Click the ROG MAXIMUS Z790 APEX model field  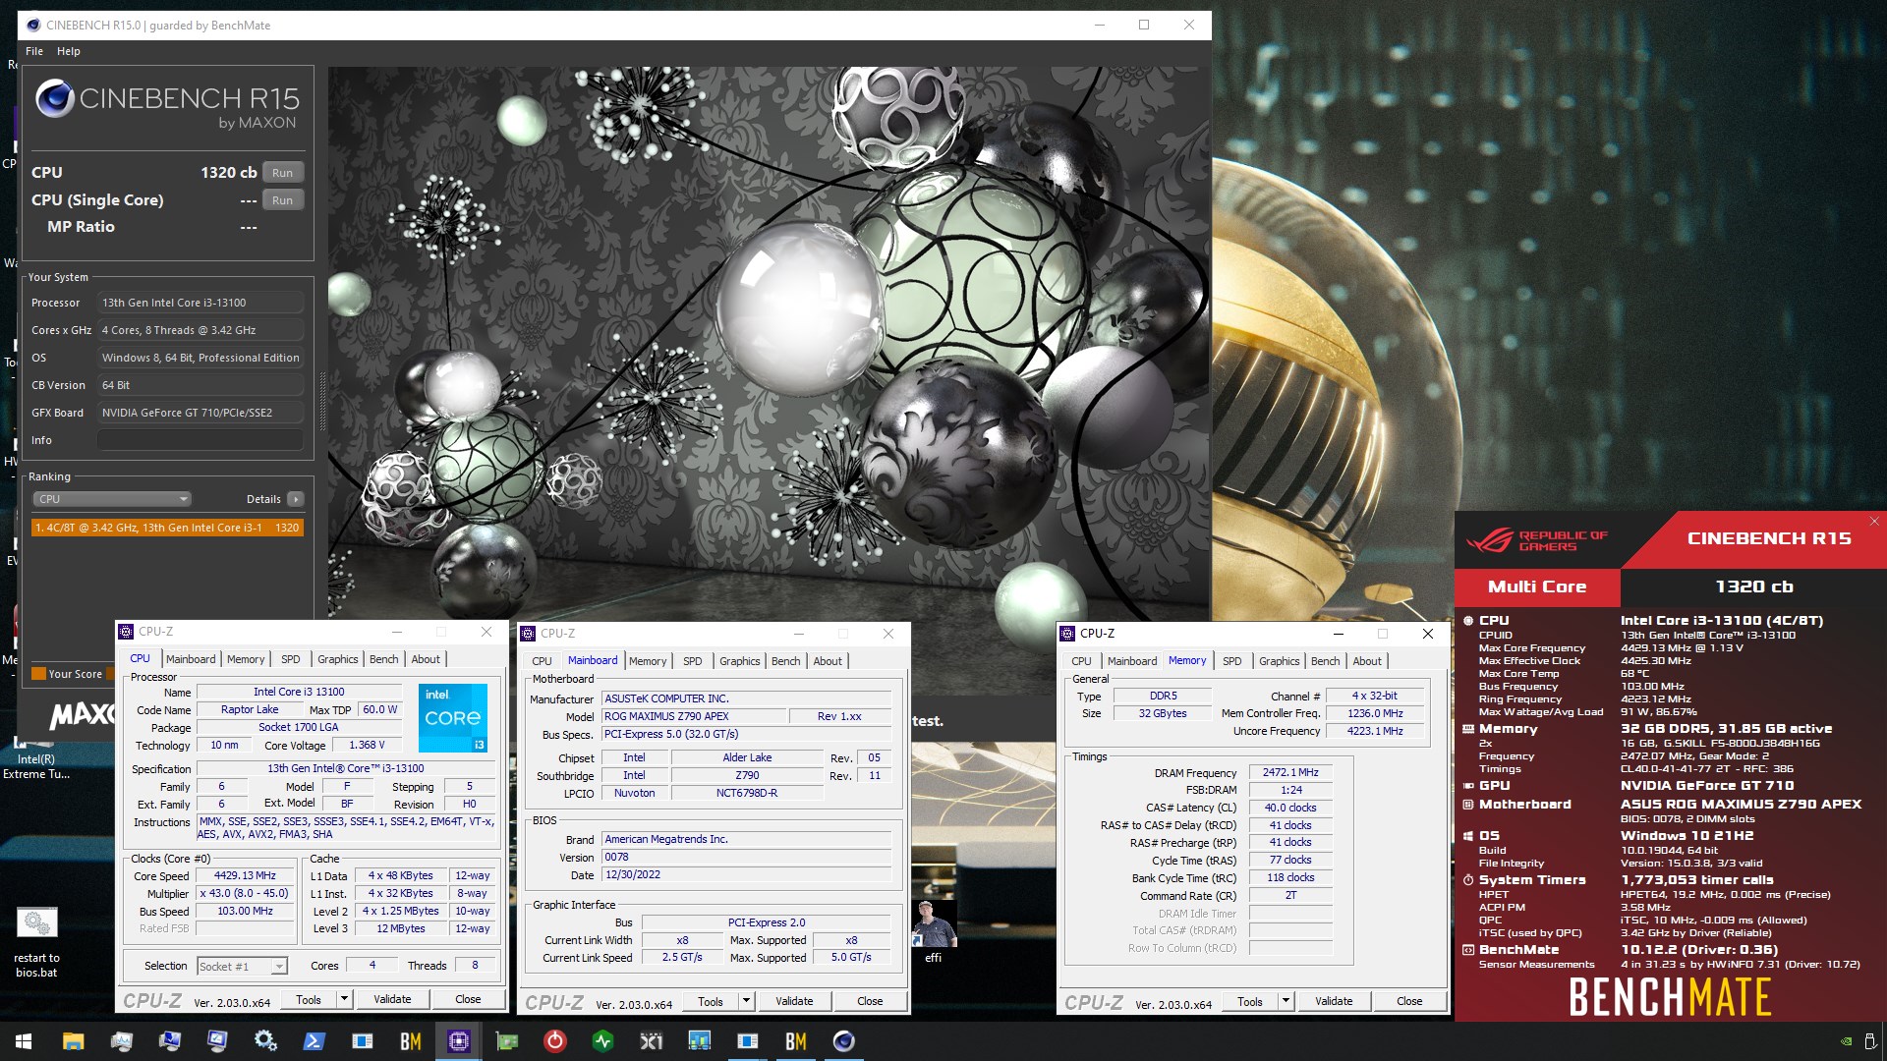click(x=694, y=716)
